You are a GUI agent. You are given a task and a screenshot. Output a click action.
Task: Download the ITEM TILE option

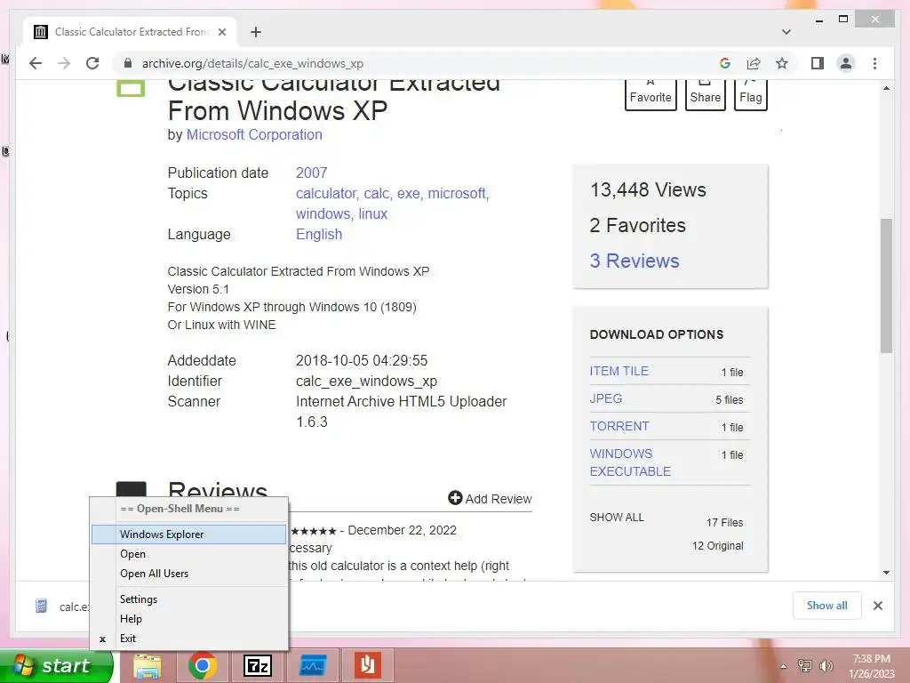click(619, 371)
